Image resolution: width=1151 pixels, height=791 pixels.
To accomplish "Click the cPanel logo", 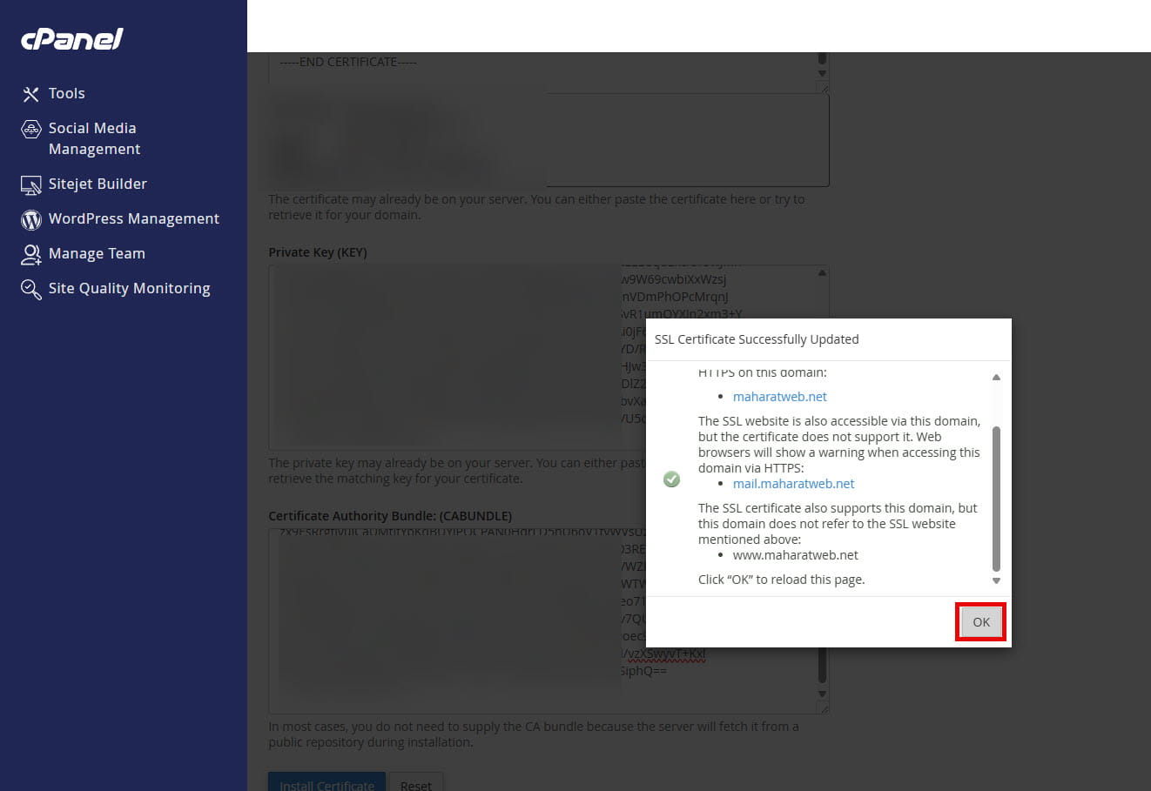I will click(x=71, y=39).
